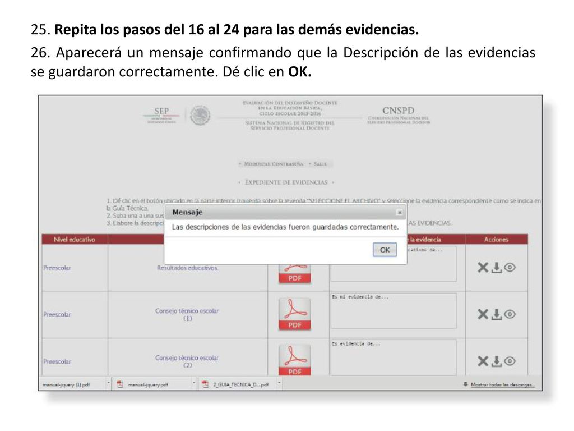Screen dimensions: 574x431
Task: Click the SEP logo
Action: pyautogui.click(x=161, y=115)
